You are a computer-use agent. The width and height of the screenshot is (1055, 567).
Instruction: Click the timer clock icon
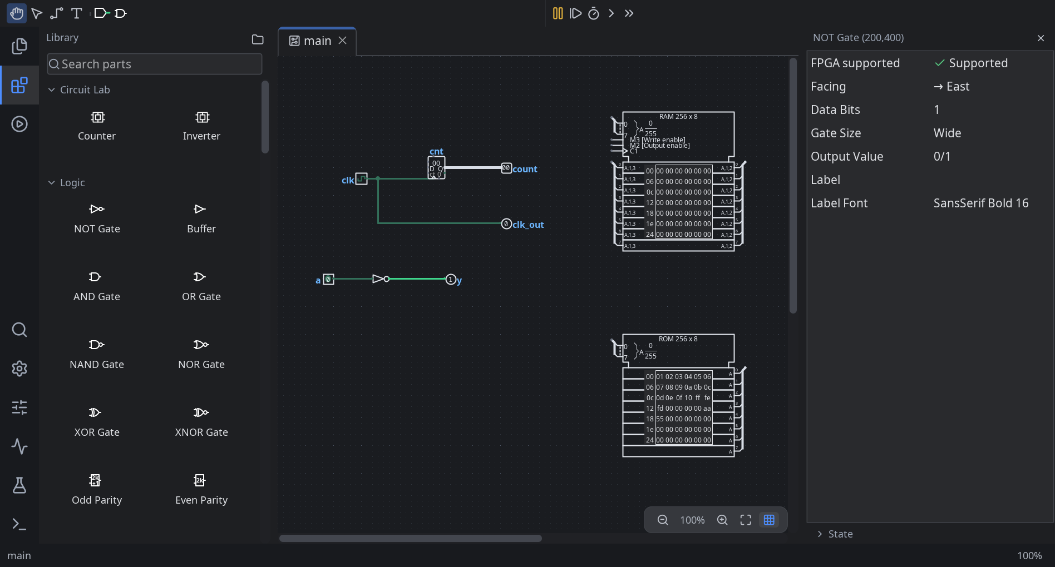coord(594,13)
